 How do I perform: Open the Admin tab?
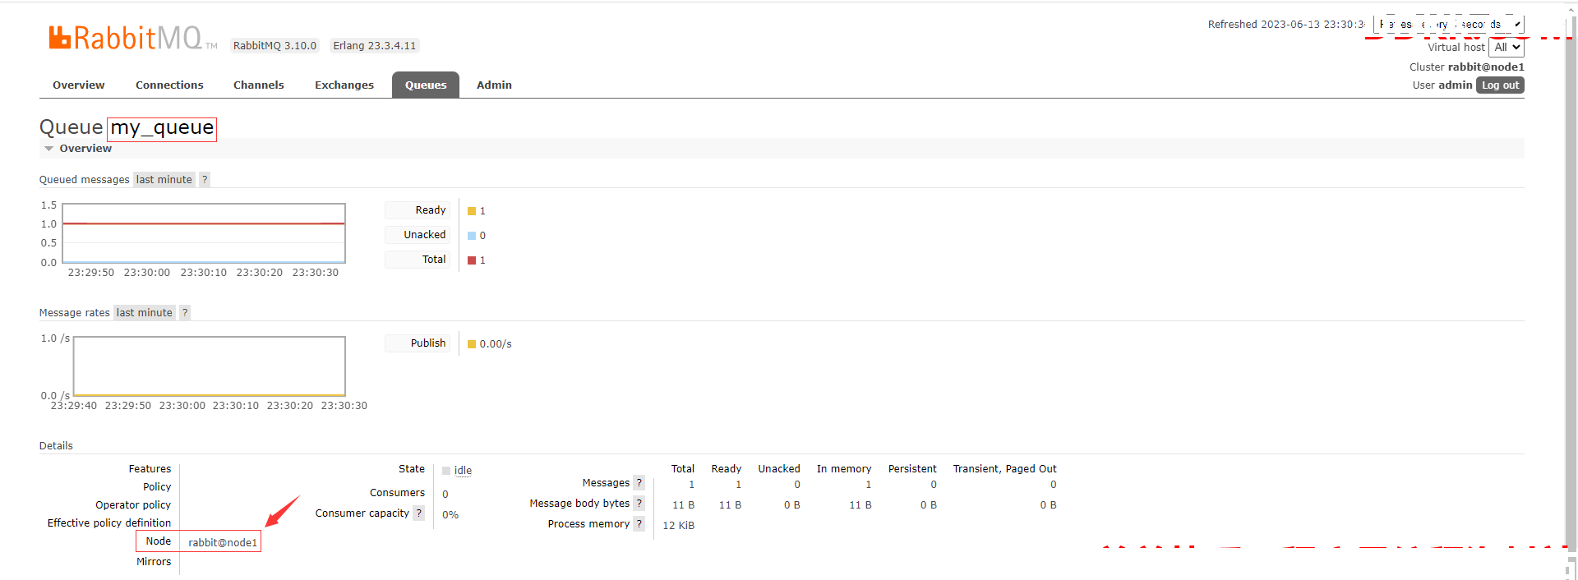pos(494,85)
